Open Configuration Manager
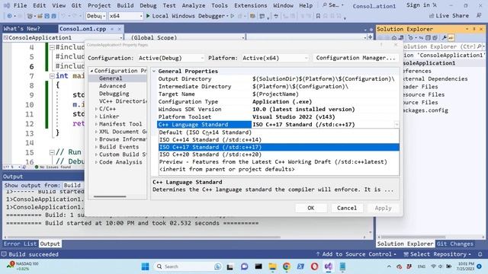Screen dimensions: 488x274 tap(355, 58)
